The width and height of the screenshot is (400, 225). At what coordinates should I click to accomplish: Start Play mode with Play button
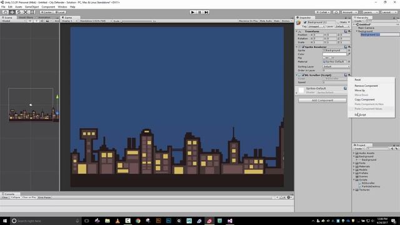pos(193,12)
